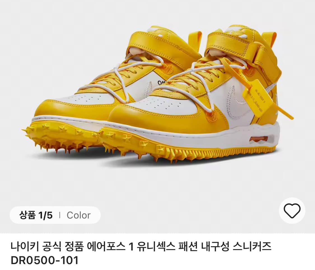Open the Korean product title text
This screenshot has width=315, height=270.
[x=141, y=247]
